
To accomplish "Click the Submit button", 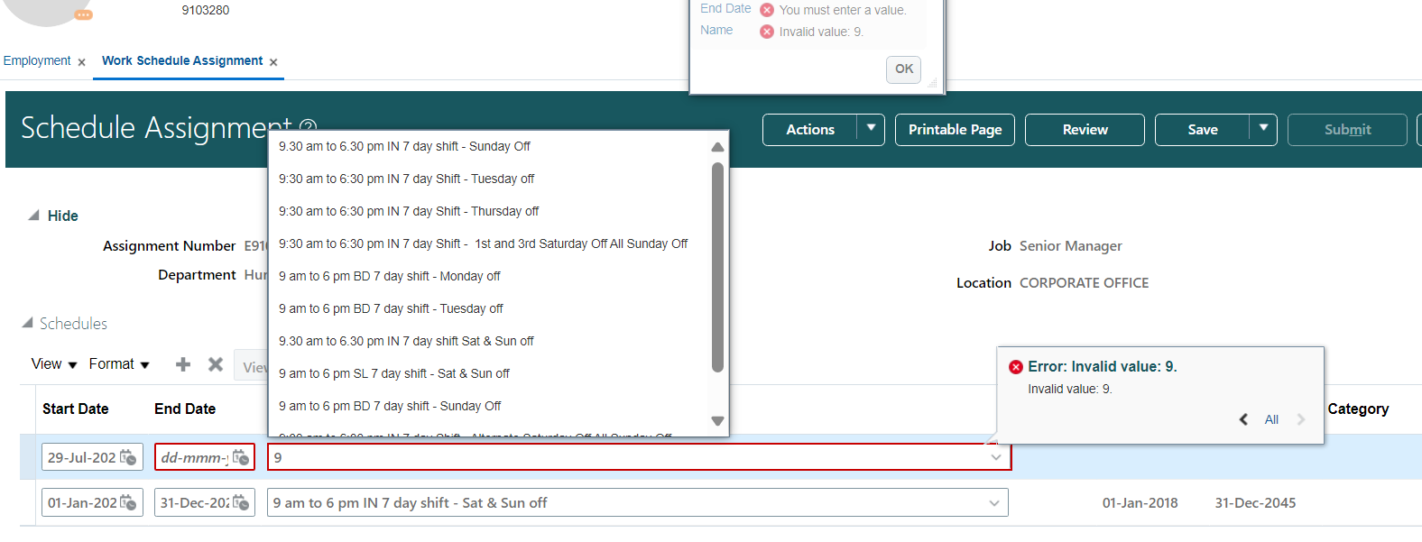I will [x=1347, y=130].
